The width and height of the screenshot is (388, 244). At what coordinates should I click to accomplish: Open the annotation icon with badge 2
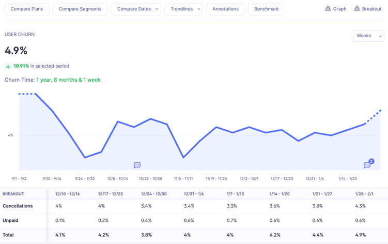[x=367, y=165]
